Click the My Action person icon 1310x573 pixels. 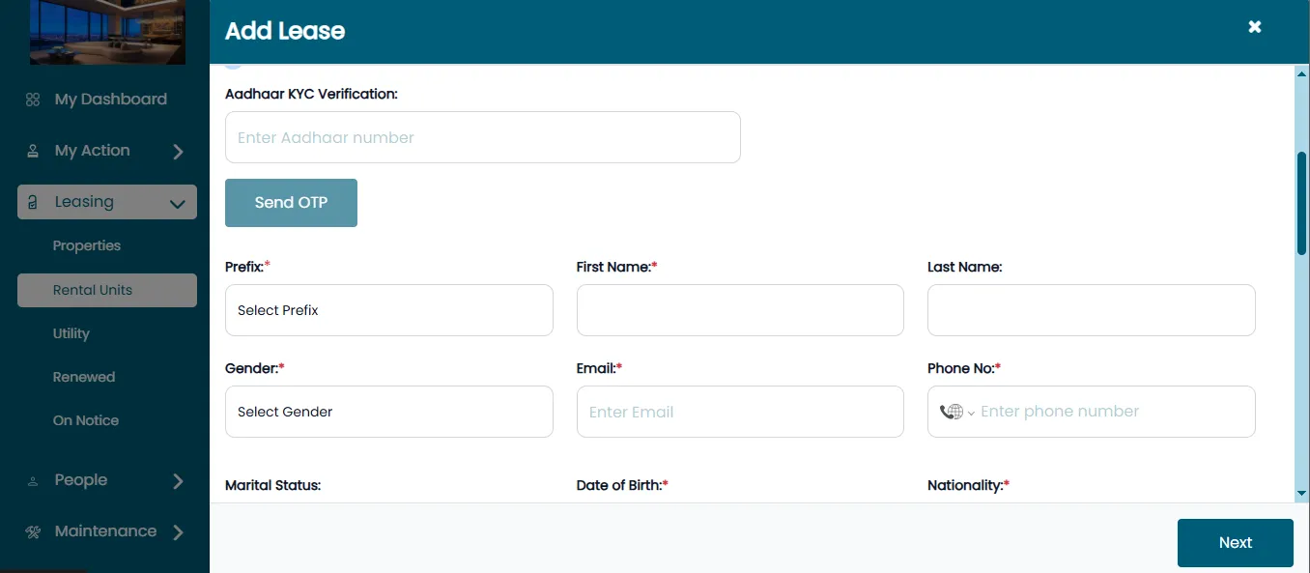pos(33,151)
